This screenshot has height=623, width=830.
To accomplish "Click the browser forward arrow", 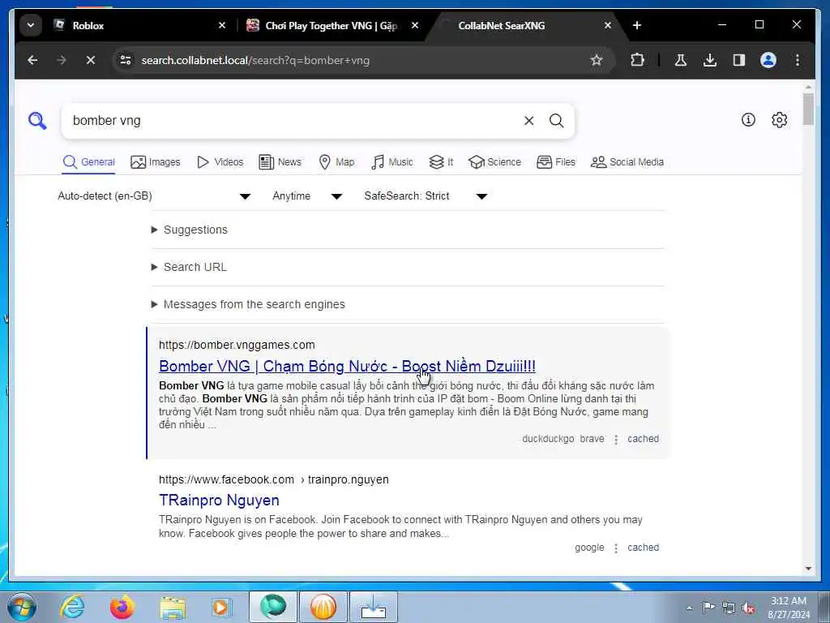I will (x=62, y=60).
